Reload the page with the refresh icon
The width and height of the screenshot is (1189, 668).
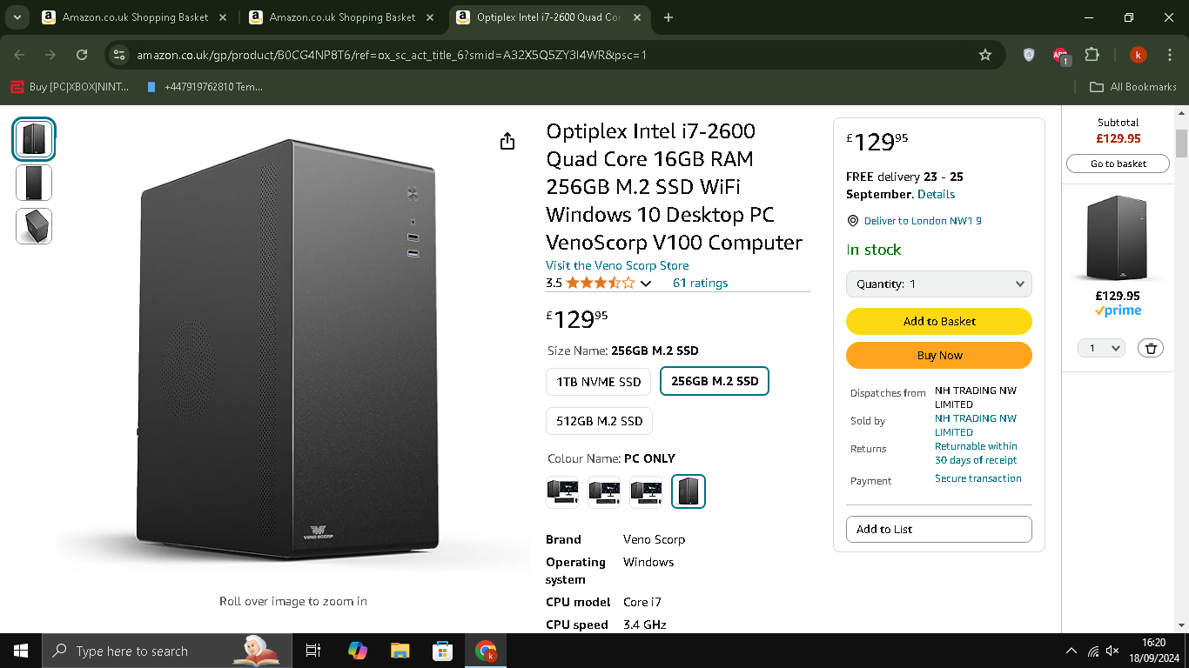pyautogui.click(x=82, y=55)
